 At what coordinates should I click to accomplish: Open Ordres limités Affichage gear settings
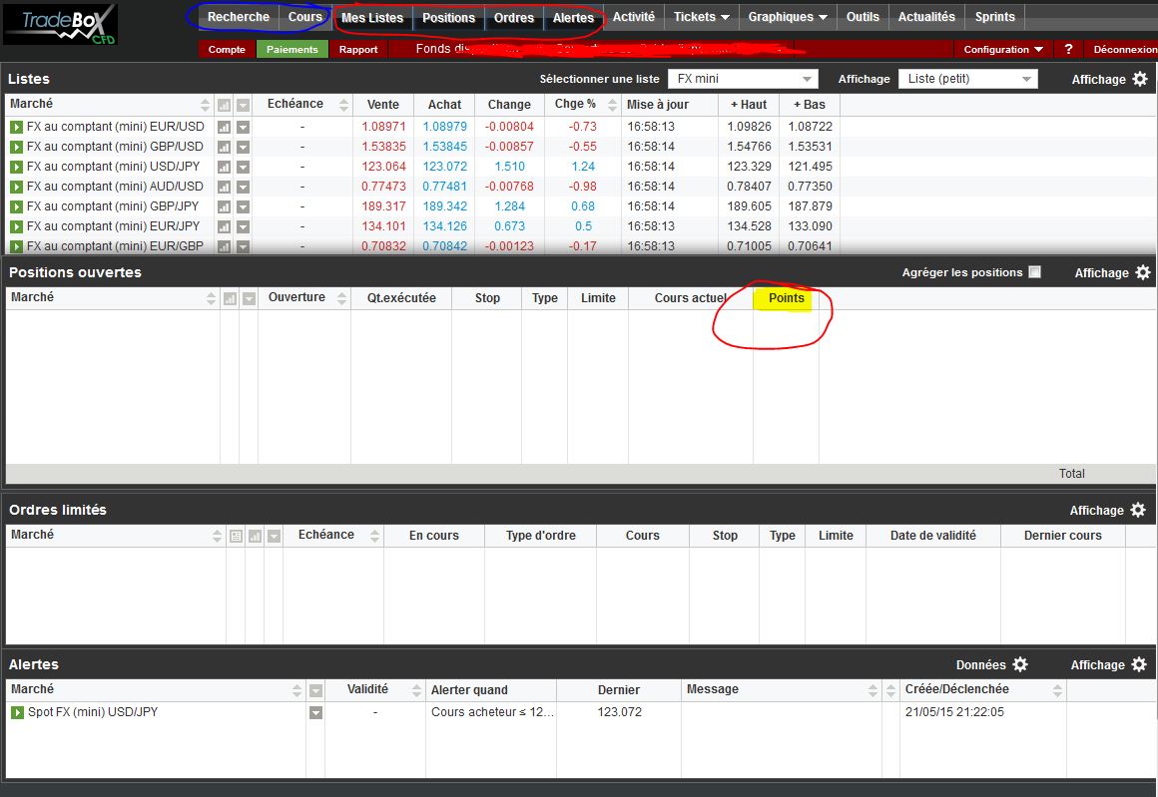click(1138, 510)
